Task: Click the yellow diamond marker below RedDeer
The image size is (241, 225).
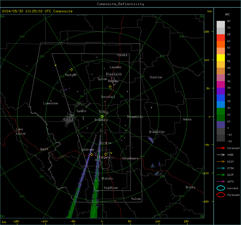Action: coord(110,87)
